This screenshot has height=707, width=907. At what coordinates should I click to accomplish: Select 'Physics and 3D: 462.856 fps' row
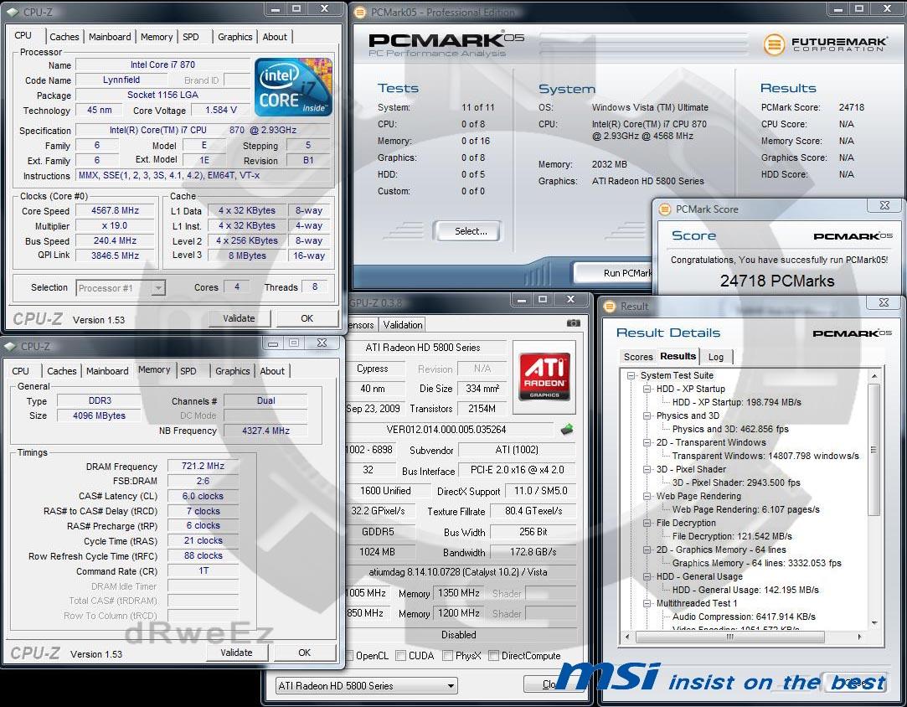pyautogui.click(x=730, y=429)
